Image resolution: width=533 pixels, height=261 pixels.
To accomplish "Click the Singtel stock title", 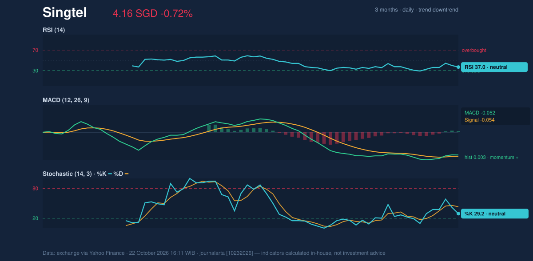I will tap(64, 13).
